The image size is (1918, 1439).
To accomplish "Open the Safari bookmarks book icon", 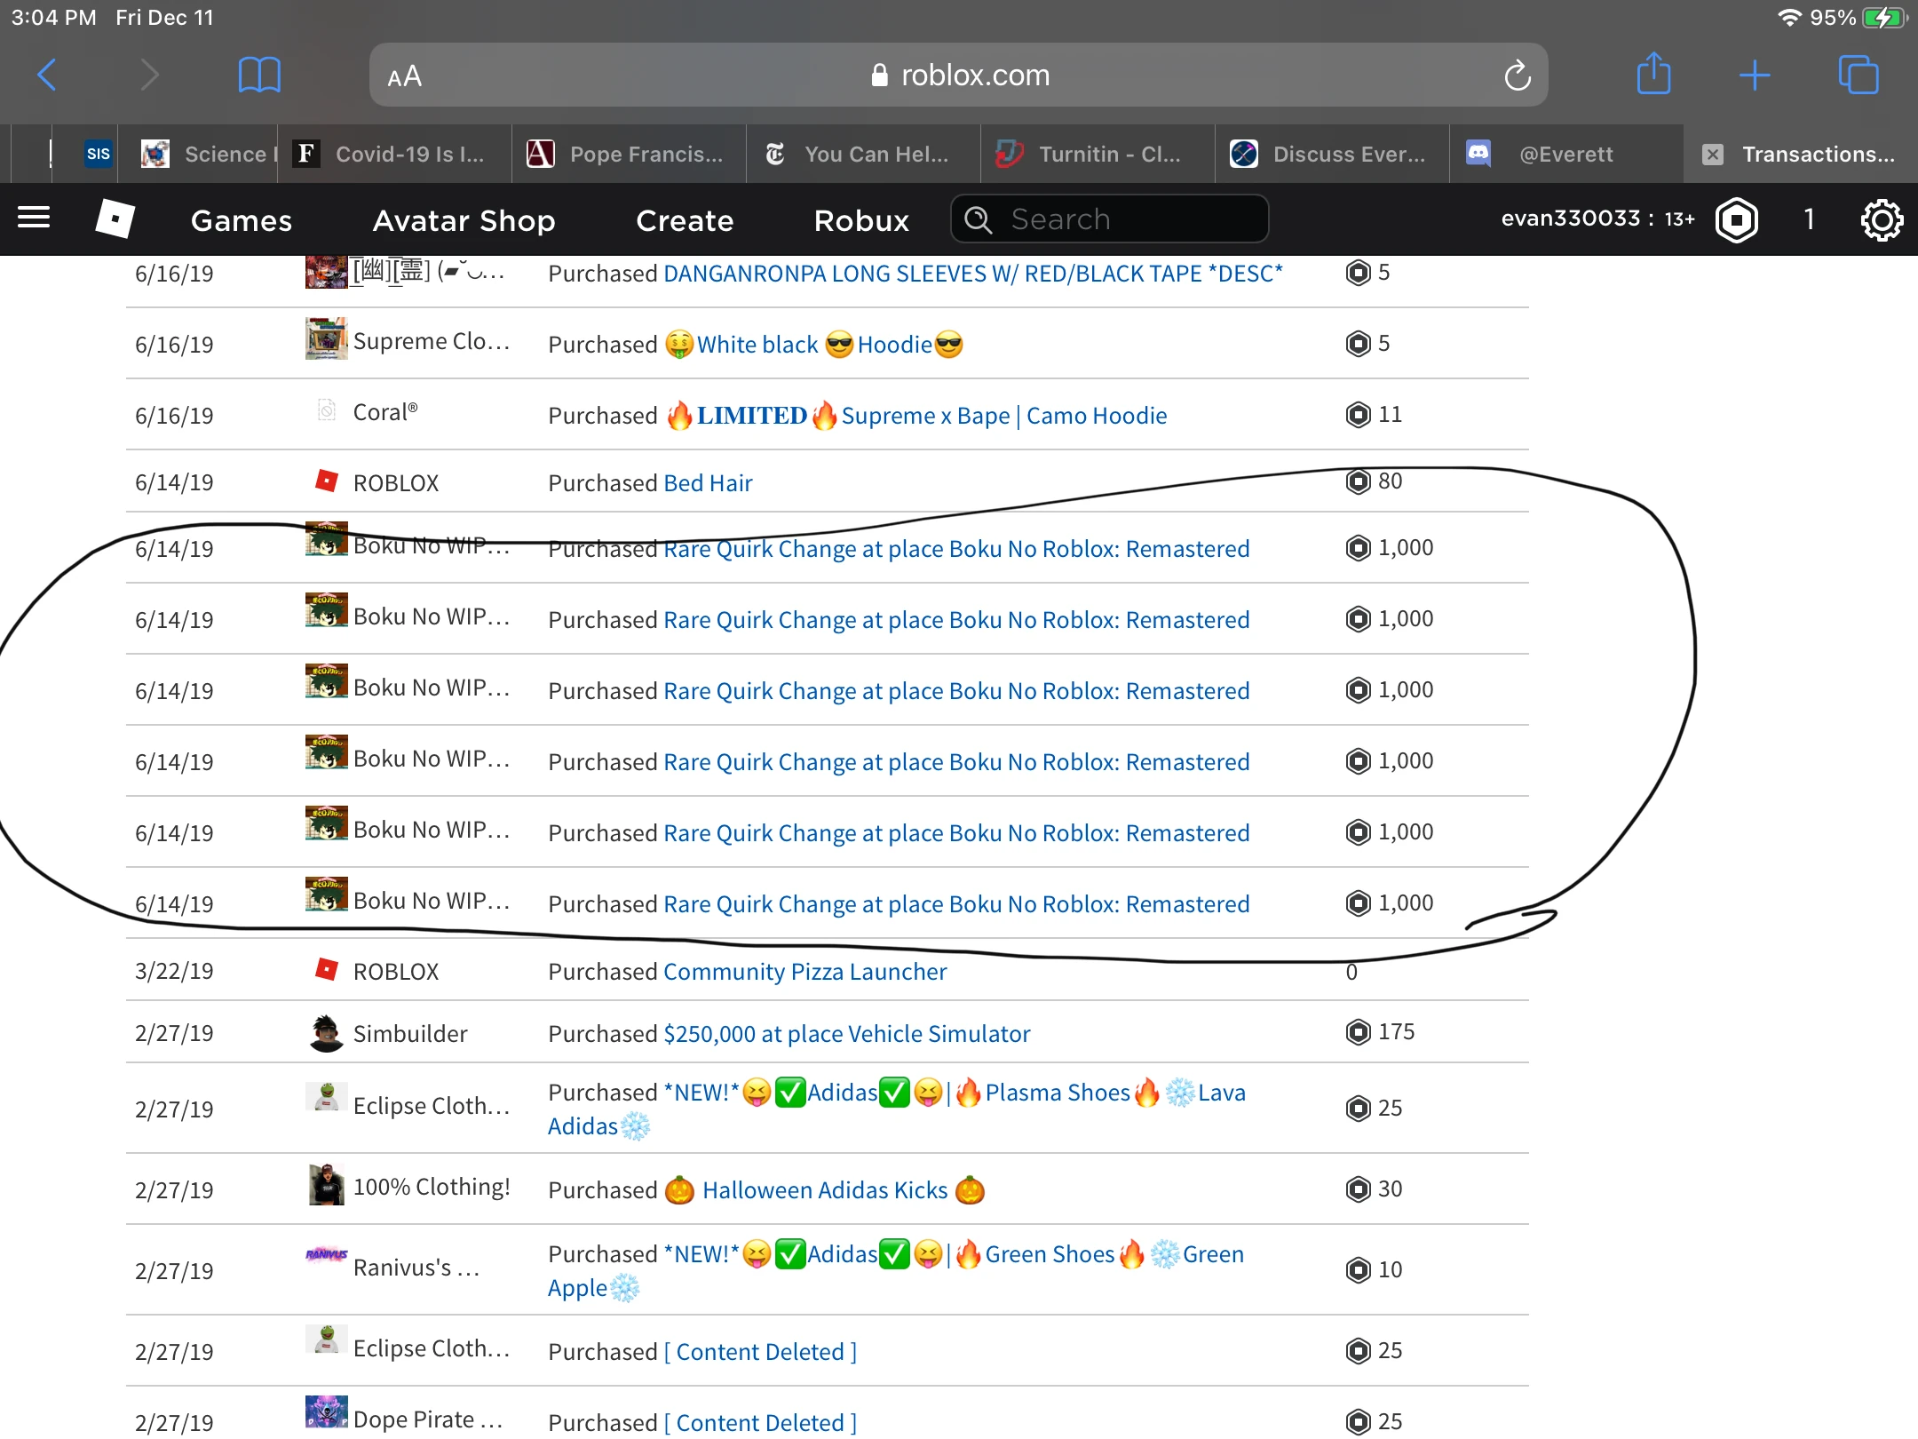I will coord(259,76).
